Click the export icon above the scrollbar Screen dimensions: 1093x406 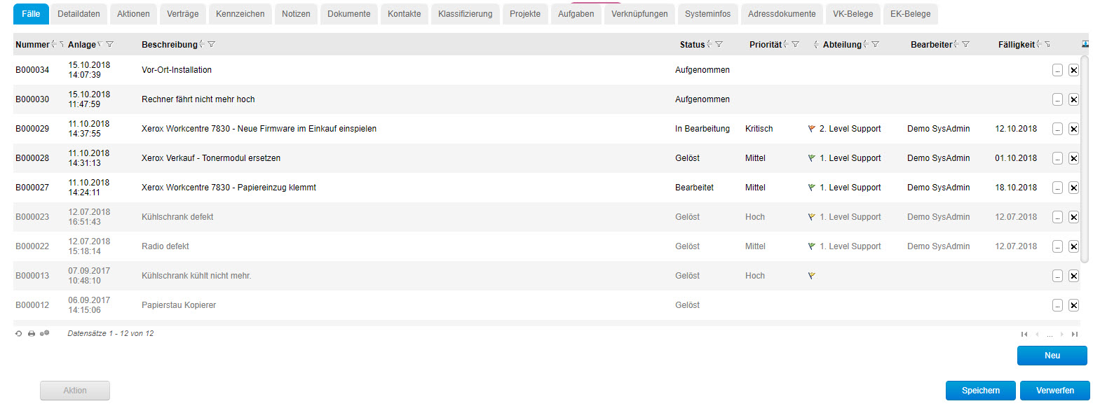pos(1086,43)
